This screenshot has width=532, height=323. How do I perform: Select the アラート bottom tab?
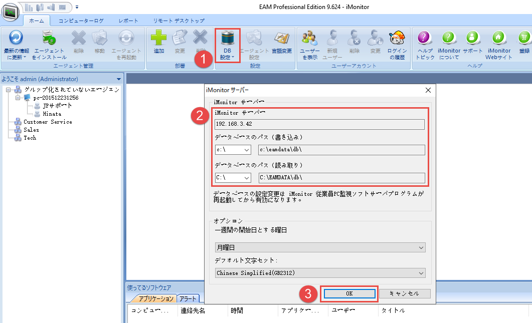coord(188,298)
